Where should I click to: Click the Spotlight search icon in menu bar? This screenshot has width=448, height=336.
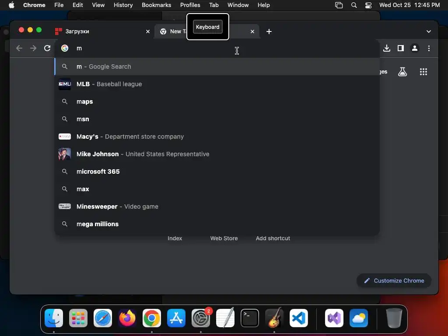353,5
